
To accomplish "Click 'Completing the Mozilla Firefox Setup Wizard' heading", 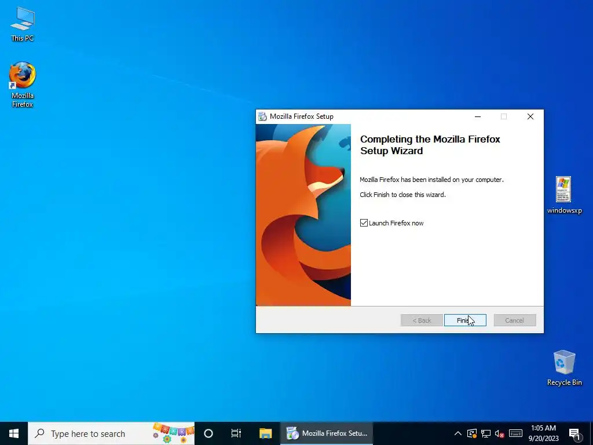I will point(430,145).
